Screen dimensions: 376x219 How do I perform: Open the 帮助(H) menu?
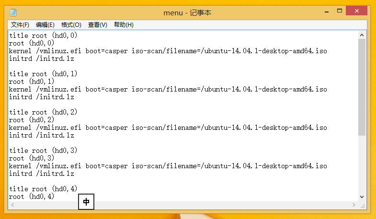124,25
